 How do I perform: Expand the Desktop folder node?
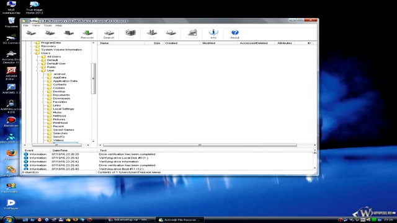pos(43,92)
